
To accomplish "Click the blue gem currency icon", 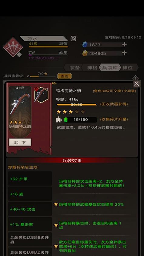I will 85,45.
